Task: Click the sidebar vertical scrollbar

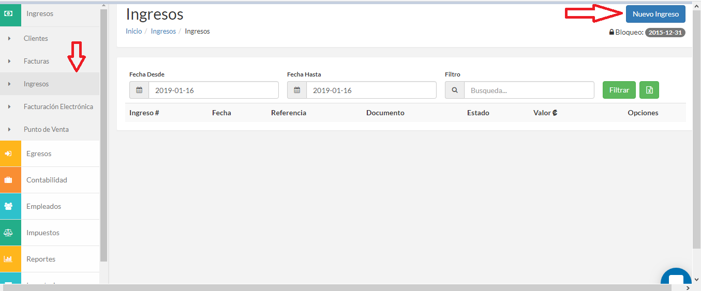Action: tap(103, 134)
